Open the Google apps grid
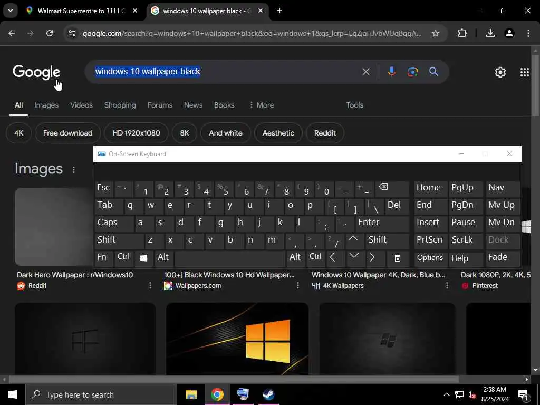The image size is (540, 405). (525, 72)
